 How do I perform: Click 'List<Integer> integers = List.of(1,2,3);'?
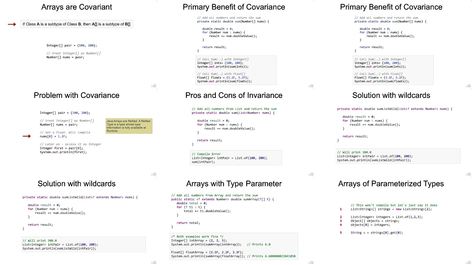[x=387, y=217]
